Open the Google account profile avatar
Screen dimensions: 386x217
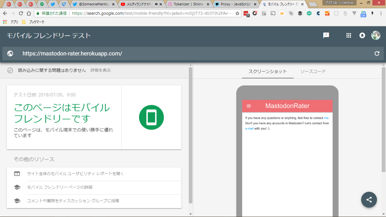pos(375,35)
